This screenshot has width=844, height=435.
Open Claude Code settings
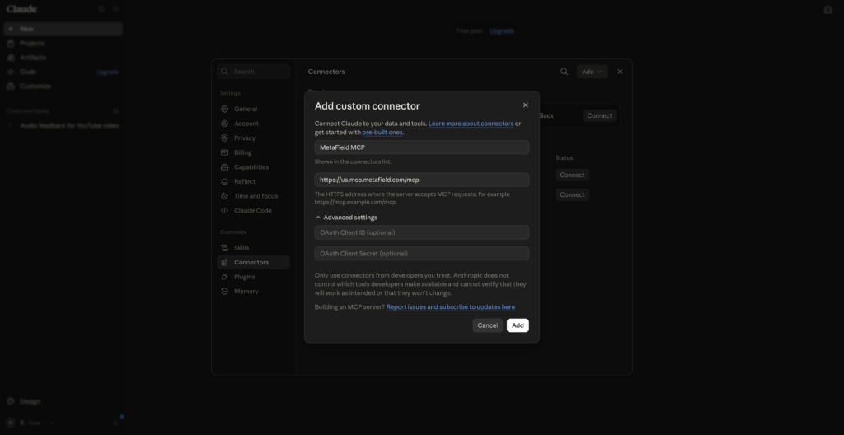(x=253, y=211)
